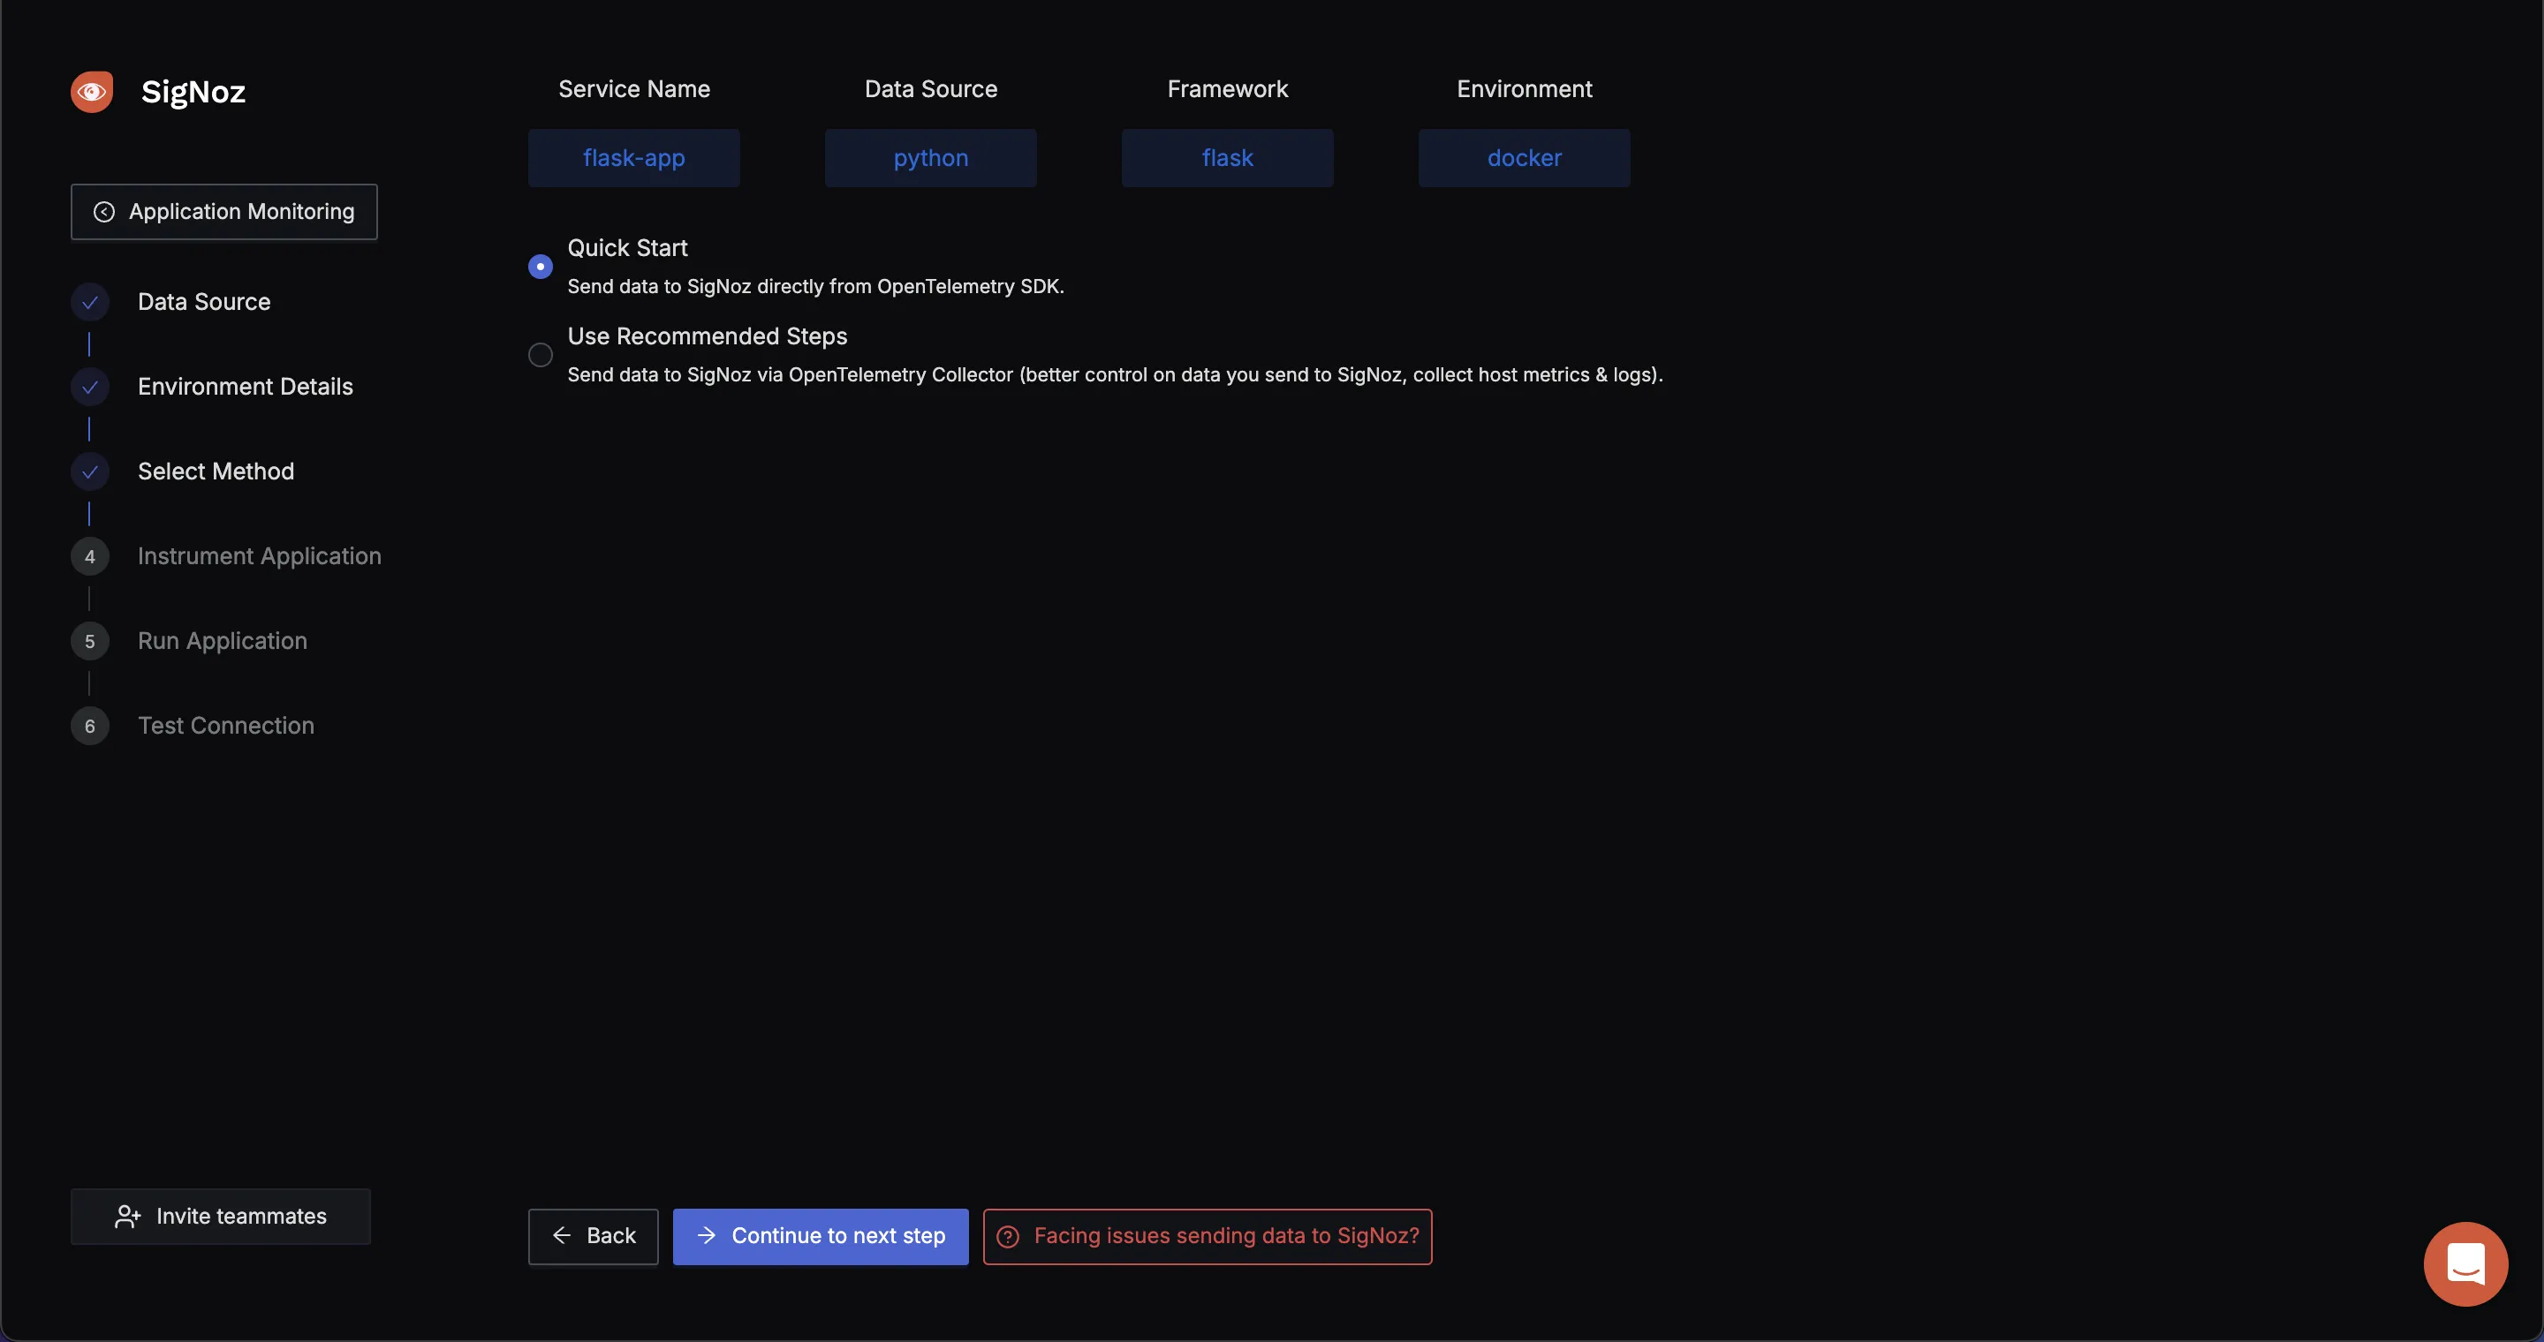Select the Use Recommended Steps radio button
This screenshot has height=1342, width=2544.
541,355
